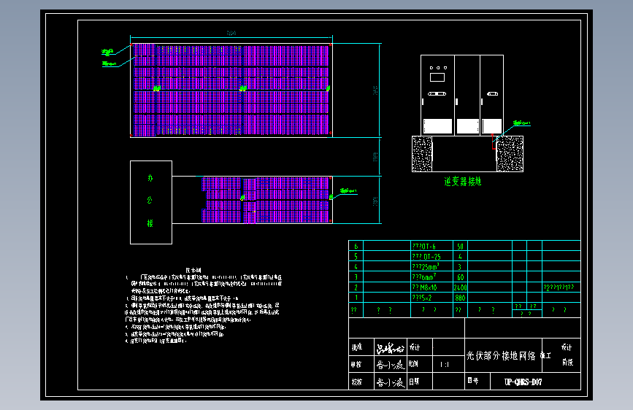The height and width of the screenshot is (410, 633).
Task: Click the signature beside the 审核 cell
Action: (x=390, y=365)
